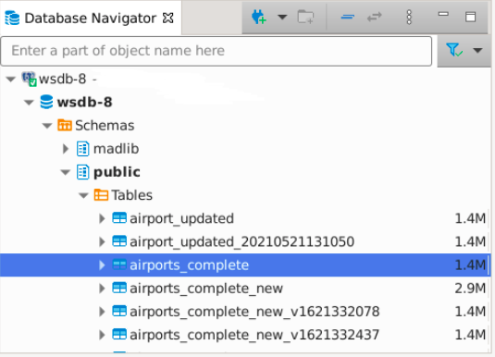The height and width of the screenshot is (357, 495).
Task: Click the airports_complete table icon
Action: pos(119,265)
